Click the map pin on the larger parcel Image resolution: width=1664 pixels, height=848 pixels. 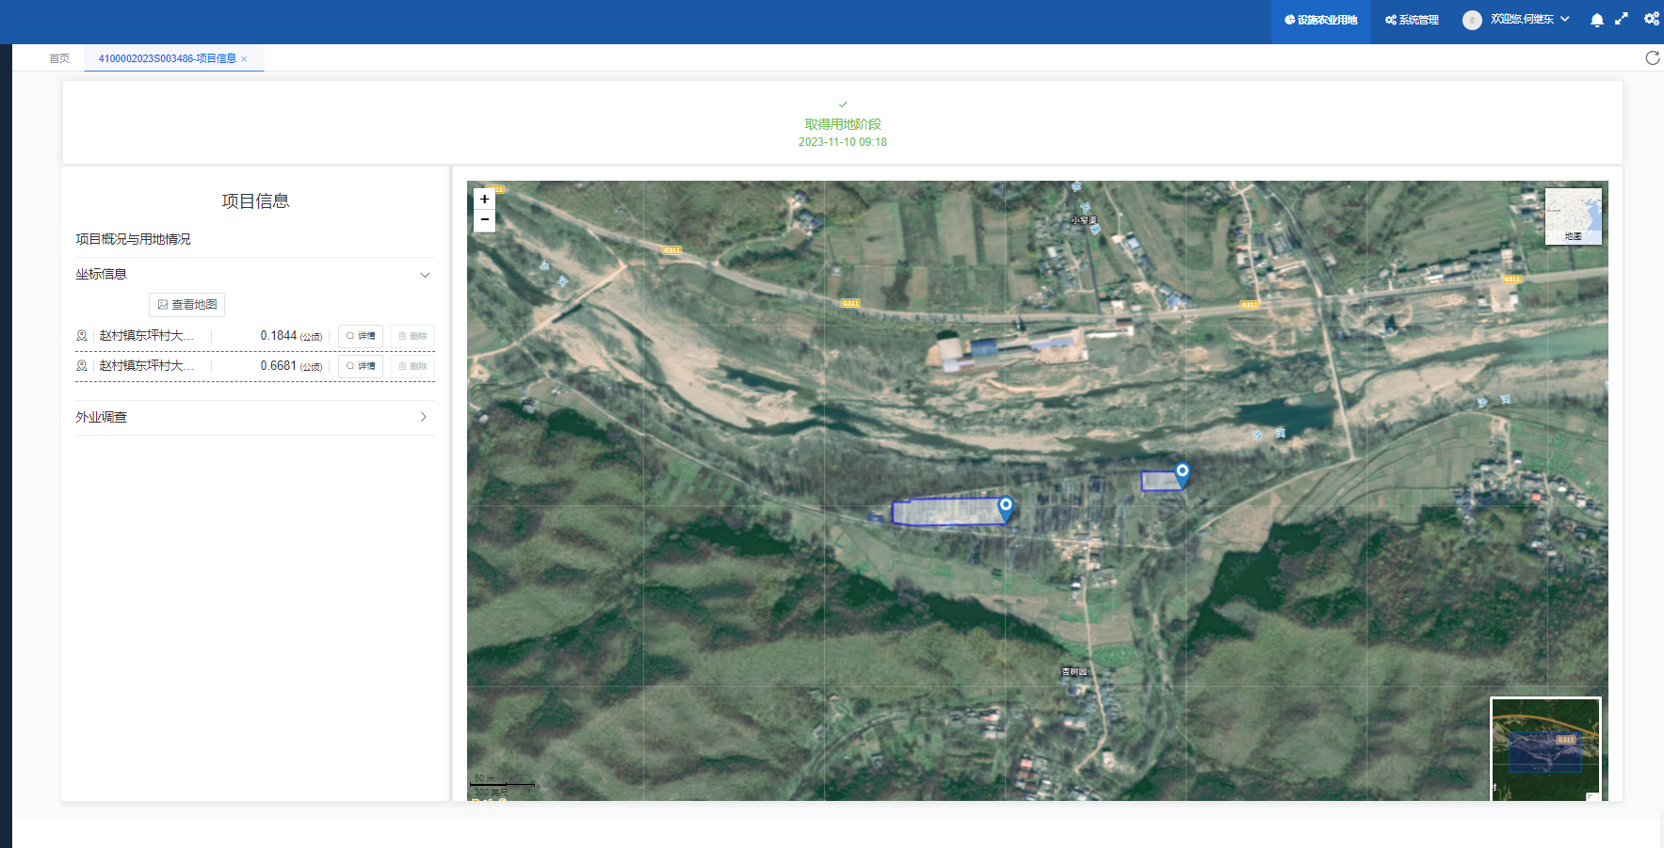tap(1006, 508)
